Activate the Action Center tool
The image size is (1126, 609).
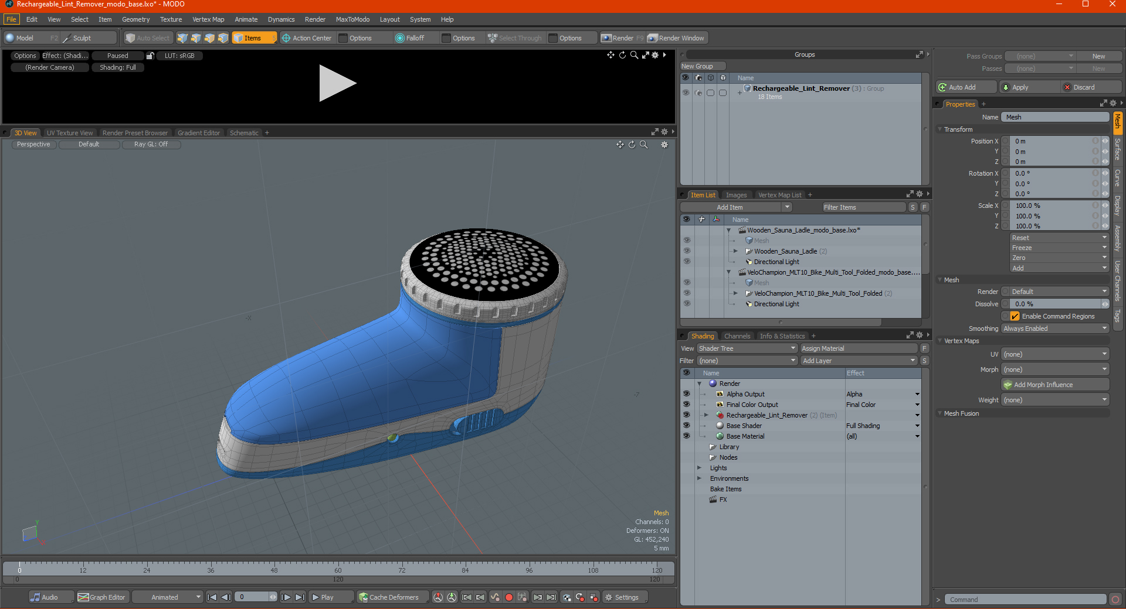(x=306, y=38)
